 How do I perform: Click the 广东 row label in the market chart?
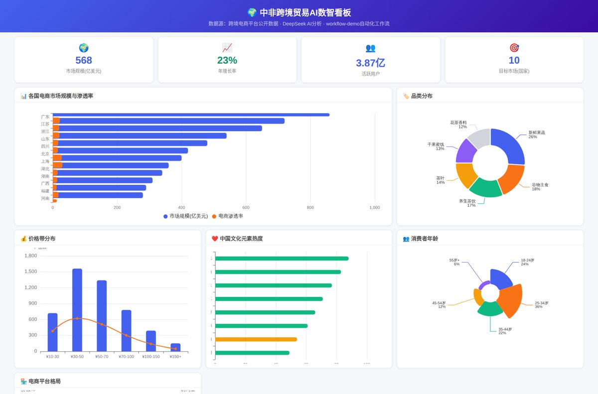pos(45,117)
